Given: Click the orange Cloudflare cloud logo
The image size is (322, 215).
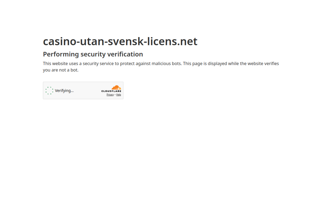Looking at the screenshot, I should [116, 87].
